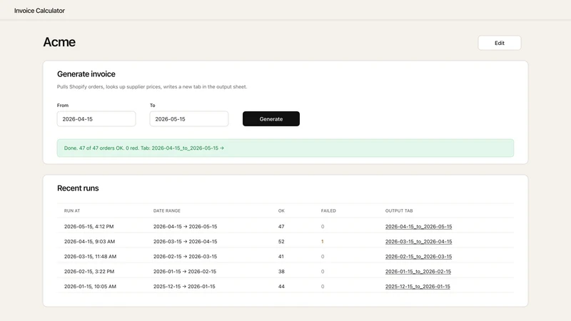
Task: Click the DATE RANGE column header
Action: [x=167, y=210]
